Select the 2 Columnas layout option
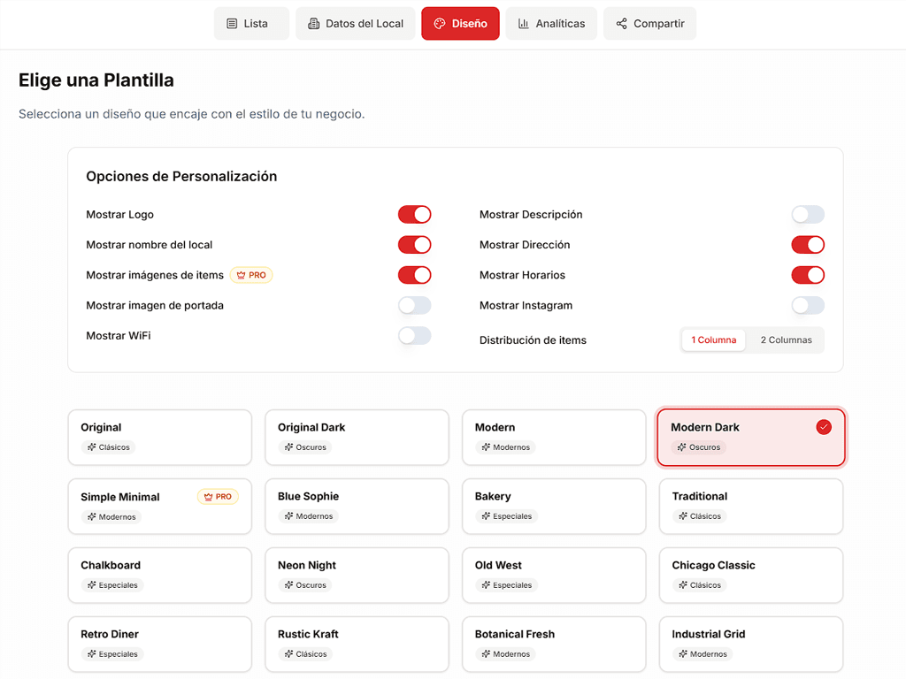This screenshot has width=906, height=679. click(x=786, y=340)
